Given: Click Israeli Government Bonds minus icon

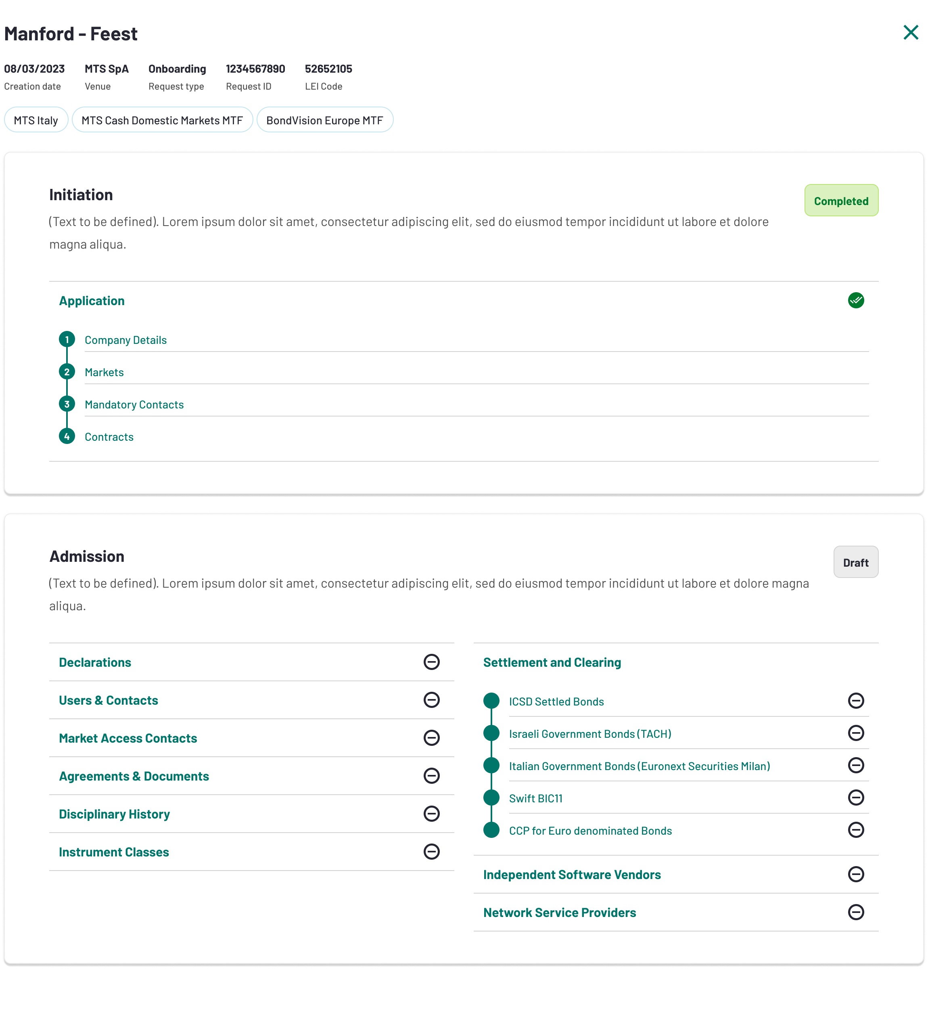Looking at the screenshot, I should point(856,733).
